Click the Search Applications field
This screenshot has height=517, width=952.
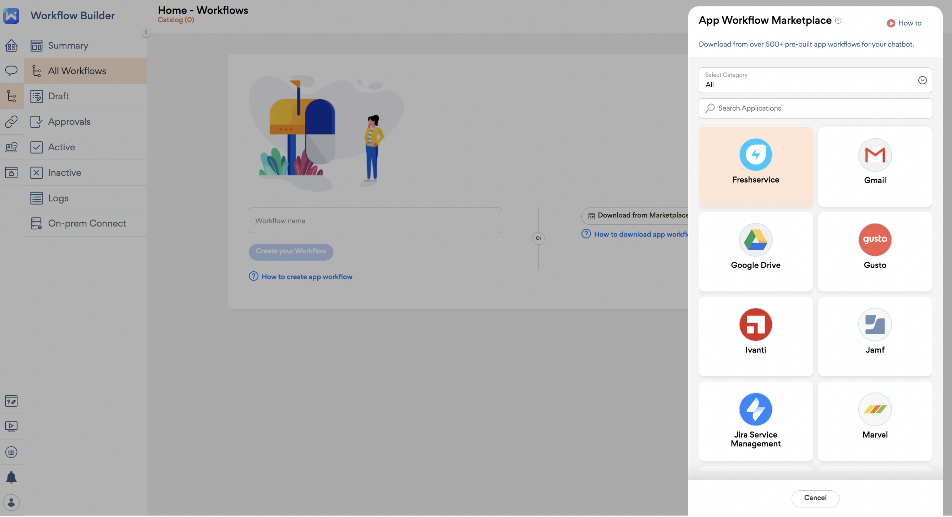pyautogui.click(x=815, y=109)
